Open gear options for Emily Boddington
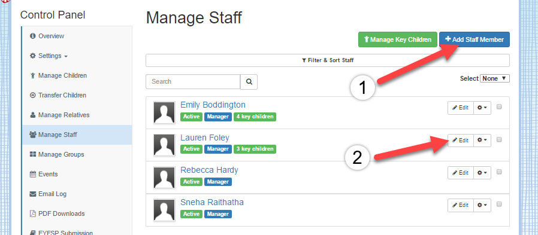The width and height of the screenshot is (538, 235). [x=482, y=108]
